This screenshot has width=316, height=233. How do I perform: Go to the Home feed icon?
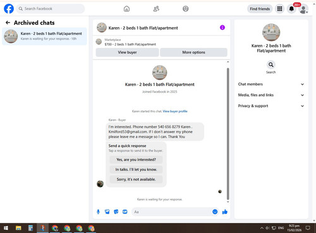126,9
